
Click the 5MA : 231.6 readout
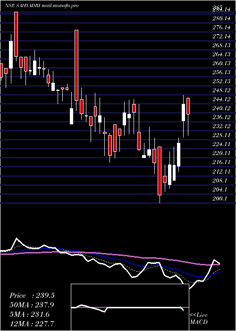pyautogui.click(x=29, y=314)
